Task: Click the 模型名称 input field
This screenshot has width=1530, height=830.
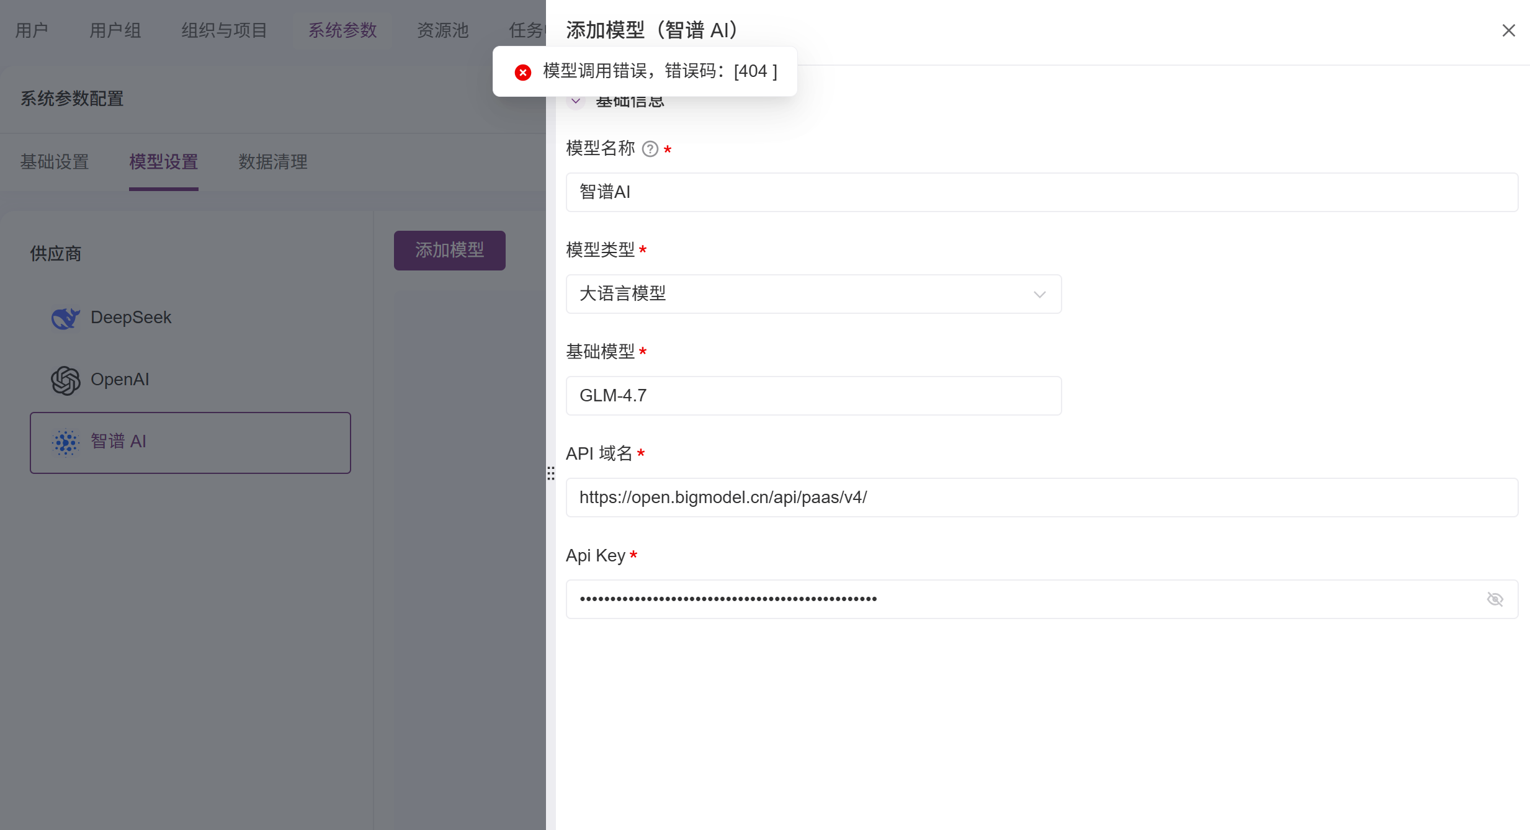Action: 1041,192
